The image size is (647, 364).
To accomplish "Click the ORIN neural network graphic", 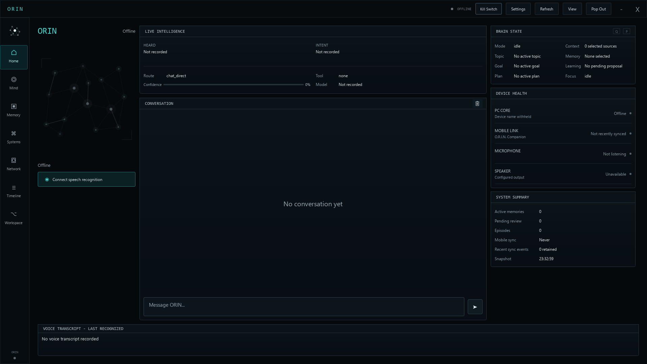I will 86,99.
